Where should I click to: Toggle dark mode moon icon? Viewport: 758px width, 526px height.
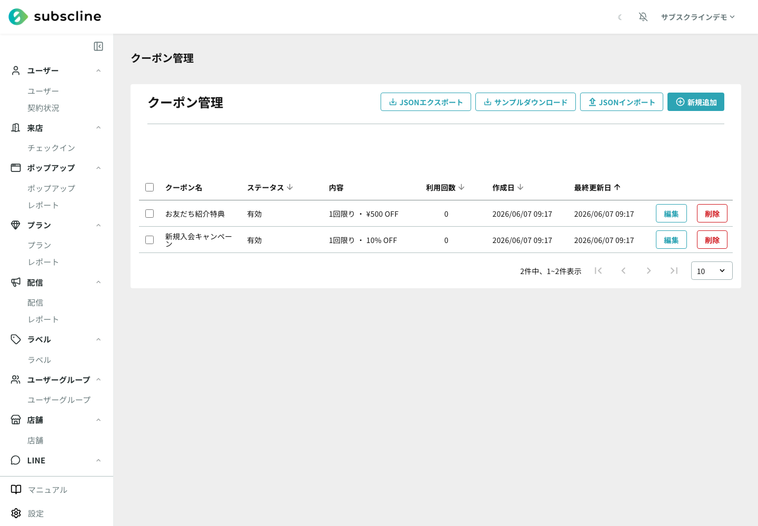pos(620,17)
